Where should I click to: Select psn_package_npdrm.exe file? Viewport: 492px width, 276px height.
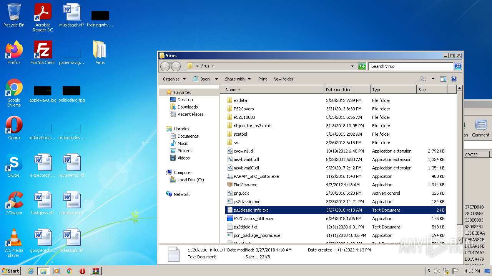click(335, 235)
